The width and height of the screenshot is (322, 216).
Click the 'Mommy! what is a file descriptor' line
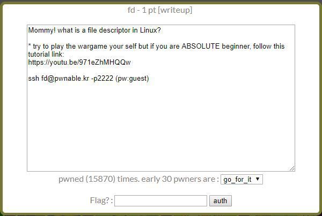pyautogui.click(x=94, y=30)
